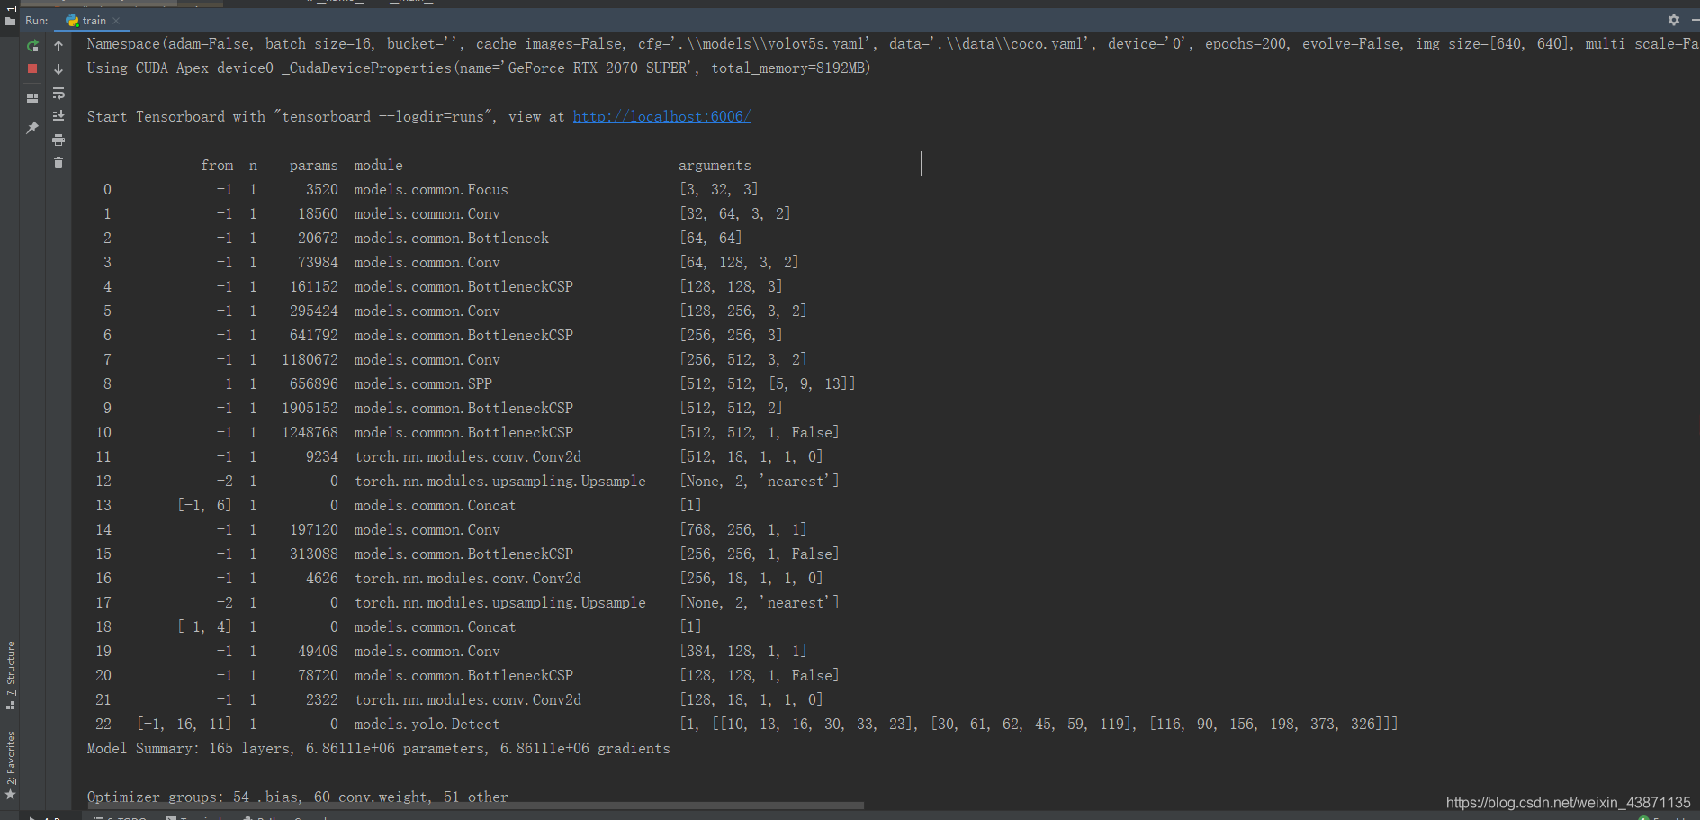The height and width of the screenshot is (820, 1700).
Task: Click 'models.common.Bottleneck' in row 2
Action: pos(451,238)
